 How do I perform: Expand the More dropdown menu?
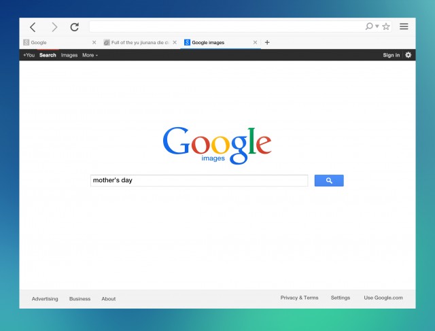90,55
